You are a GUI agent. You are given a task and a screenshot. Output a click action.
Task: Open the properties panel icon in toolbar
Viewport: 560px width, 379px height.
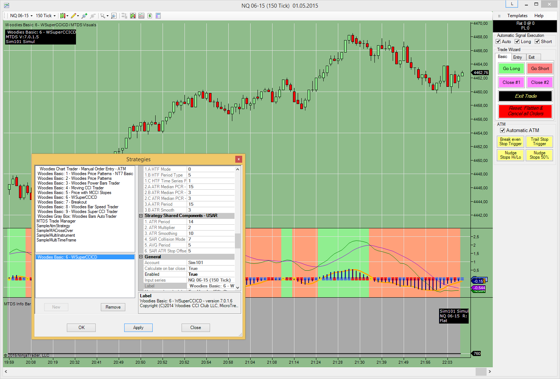158,16
